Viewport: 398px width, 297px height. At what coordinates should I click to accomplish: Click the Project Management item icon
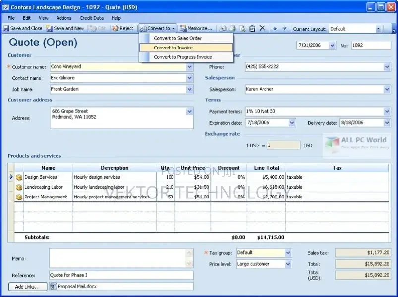[19, 197]
